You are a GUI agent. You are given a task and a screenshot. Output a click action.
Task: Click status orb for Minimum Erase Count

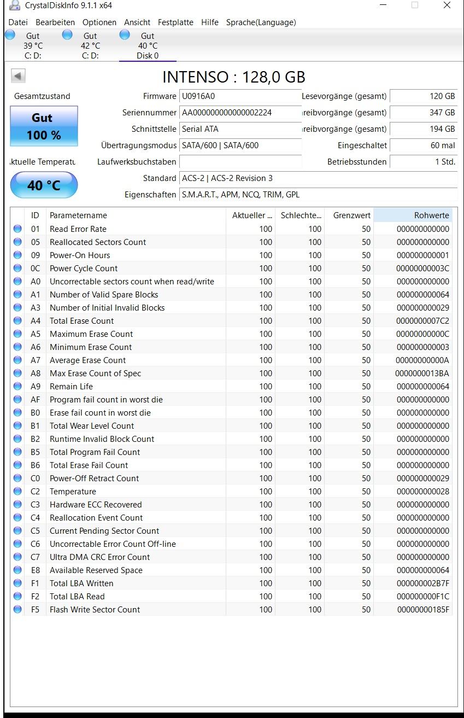click(17, 347)
